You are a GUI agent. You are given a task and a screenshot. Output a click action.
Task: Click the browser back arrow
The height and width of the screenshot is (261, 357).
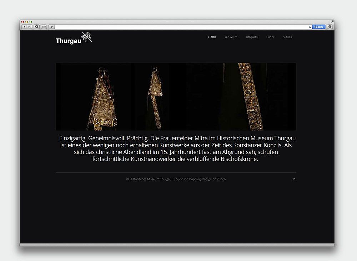pyautogui.click(x=24, y=27)
